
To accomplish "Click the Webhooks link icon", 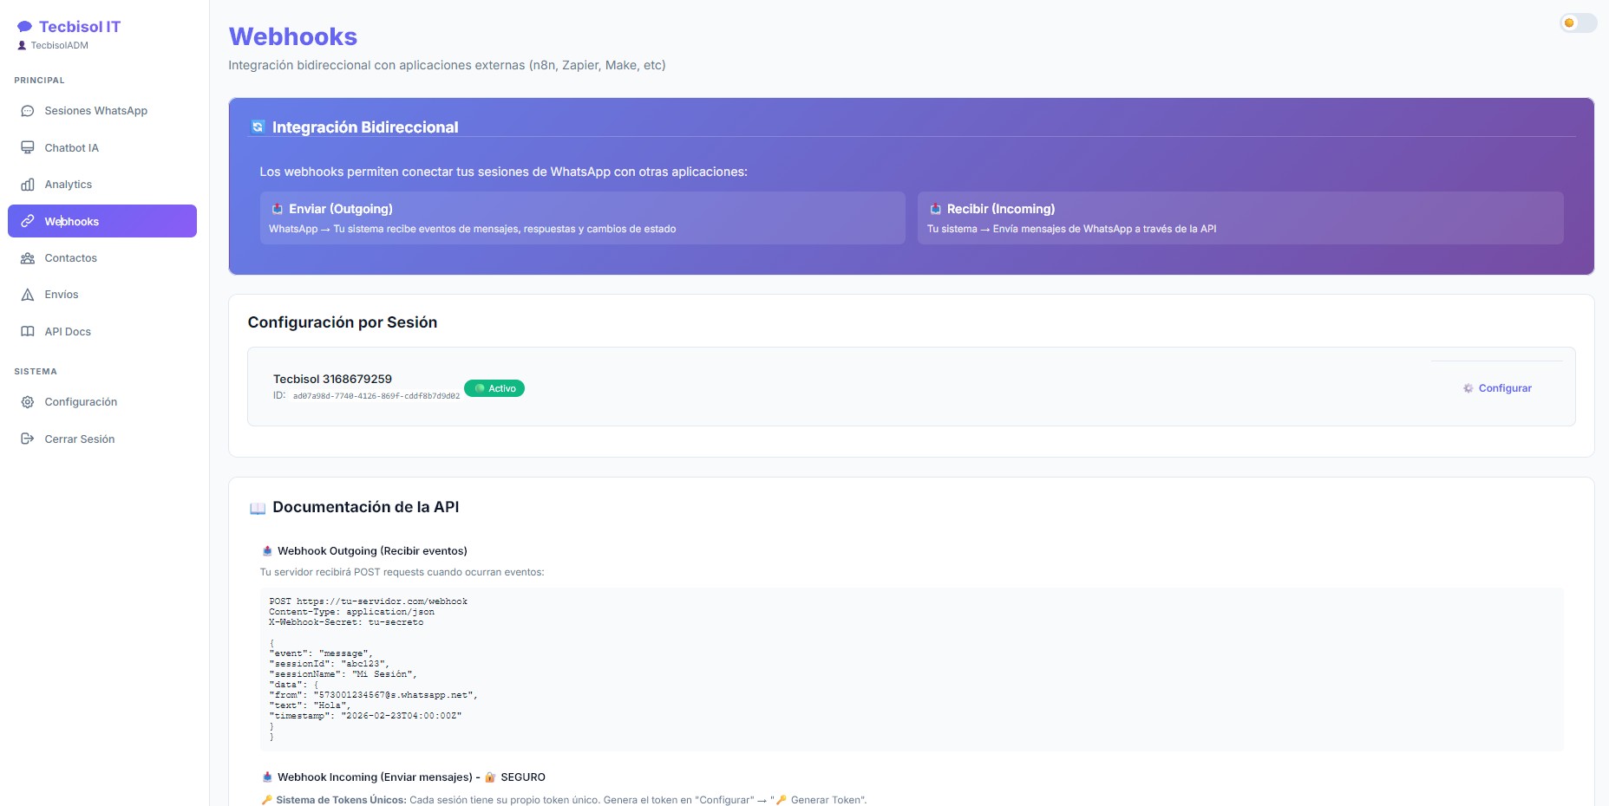I will pyautogui.click(x=28, y=221).
